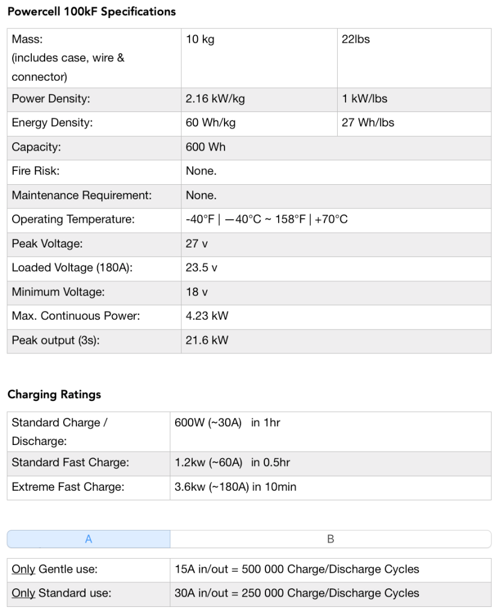Click the 600 Wh capacity cell
The image size is (499, 616).
205,147
